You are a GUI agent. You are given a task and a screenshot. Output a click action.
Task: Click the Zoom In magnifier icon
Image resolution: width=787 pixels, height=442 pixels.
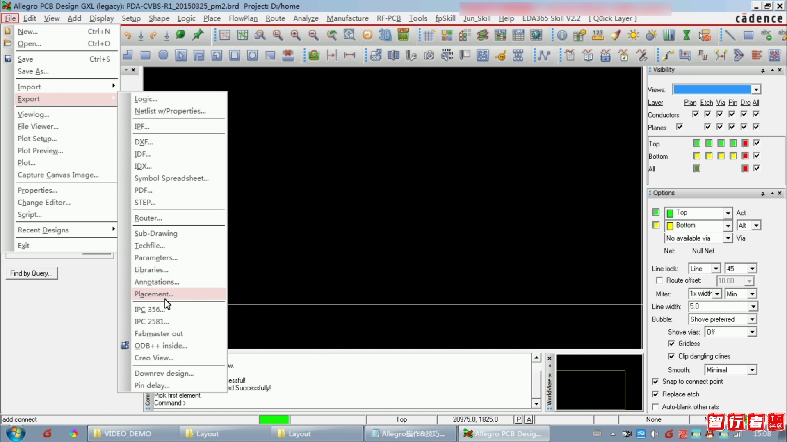coord(296,35)
